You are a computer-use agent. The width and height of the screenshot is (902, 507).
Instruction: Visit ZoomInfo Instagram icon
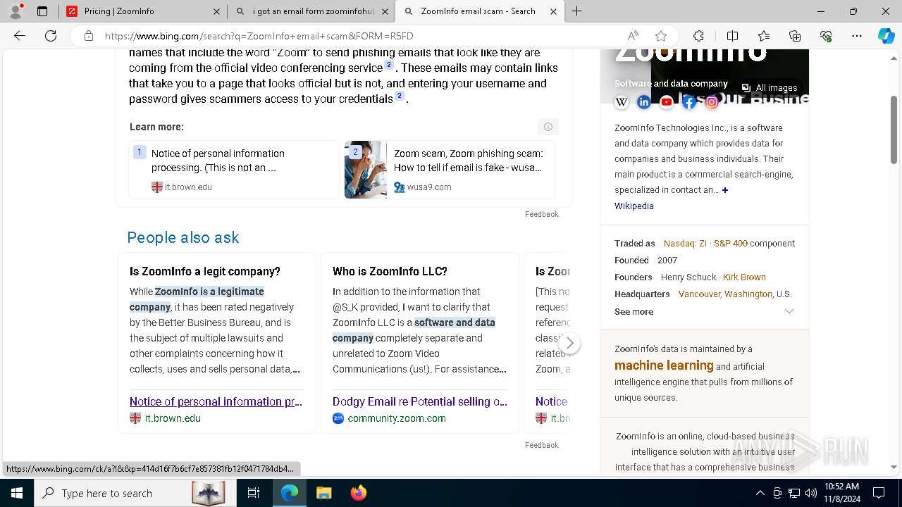[712, 102]
